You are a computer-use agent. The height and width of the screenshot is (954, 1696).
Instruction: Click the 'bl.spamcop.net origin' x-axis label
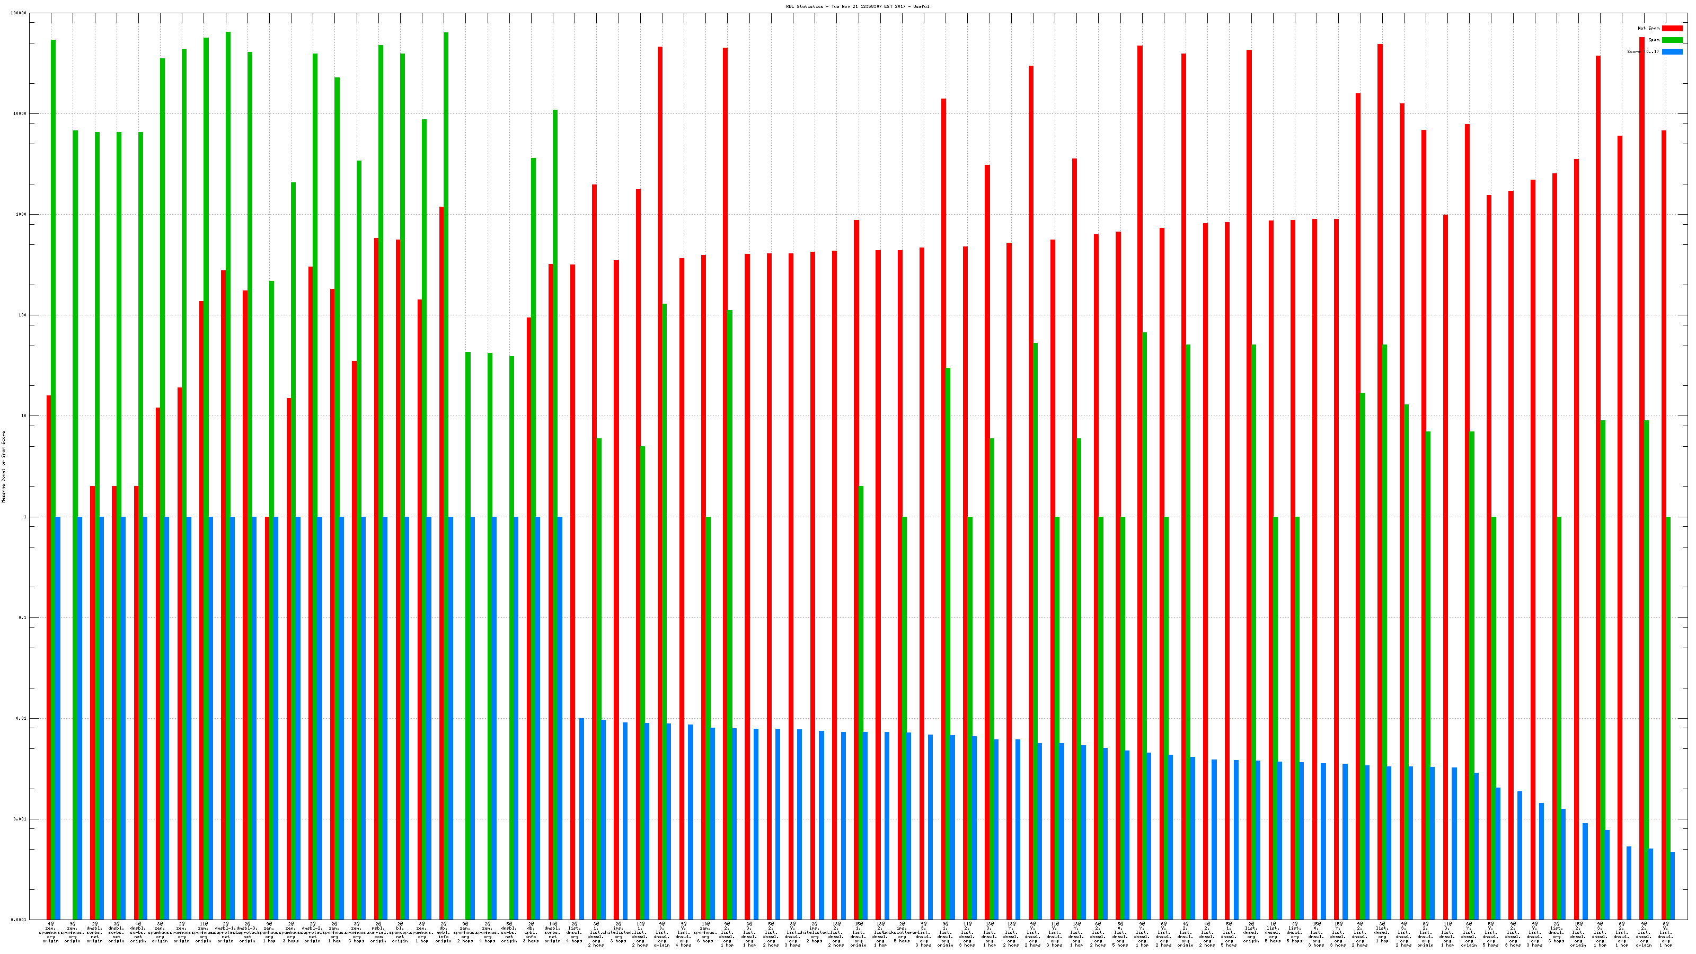pyautogui.click(x=400, y=932)
